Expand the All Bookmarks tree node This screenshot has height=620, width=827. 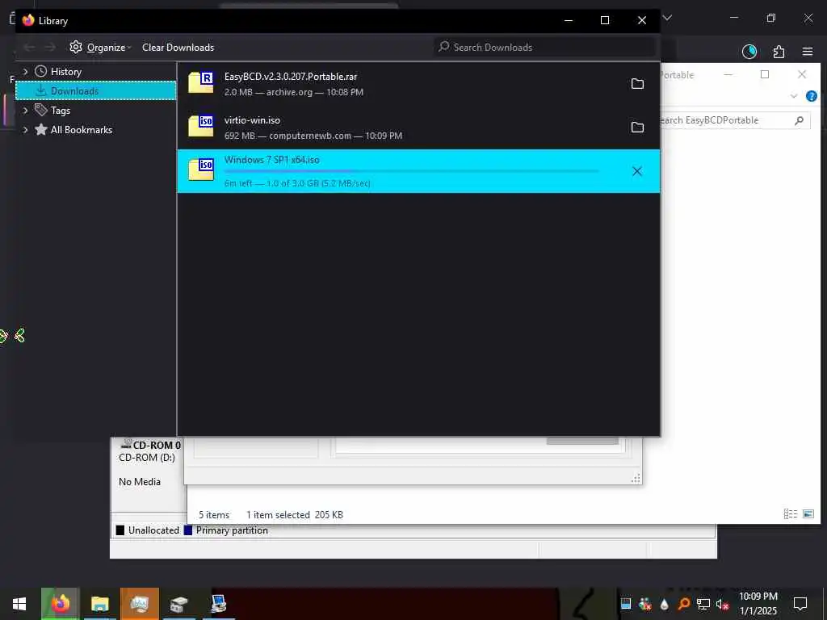(x=25, y=130)
